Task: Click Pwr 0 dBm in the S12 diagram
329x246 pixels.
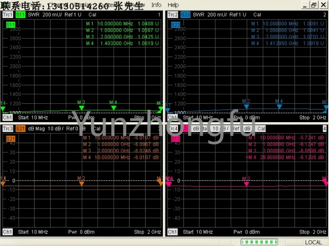Action: [x=247, y=232]
